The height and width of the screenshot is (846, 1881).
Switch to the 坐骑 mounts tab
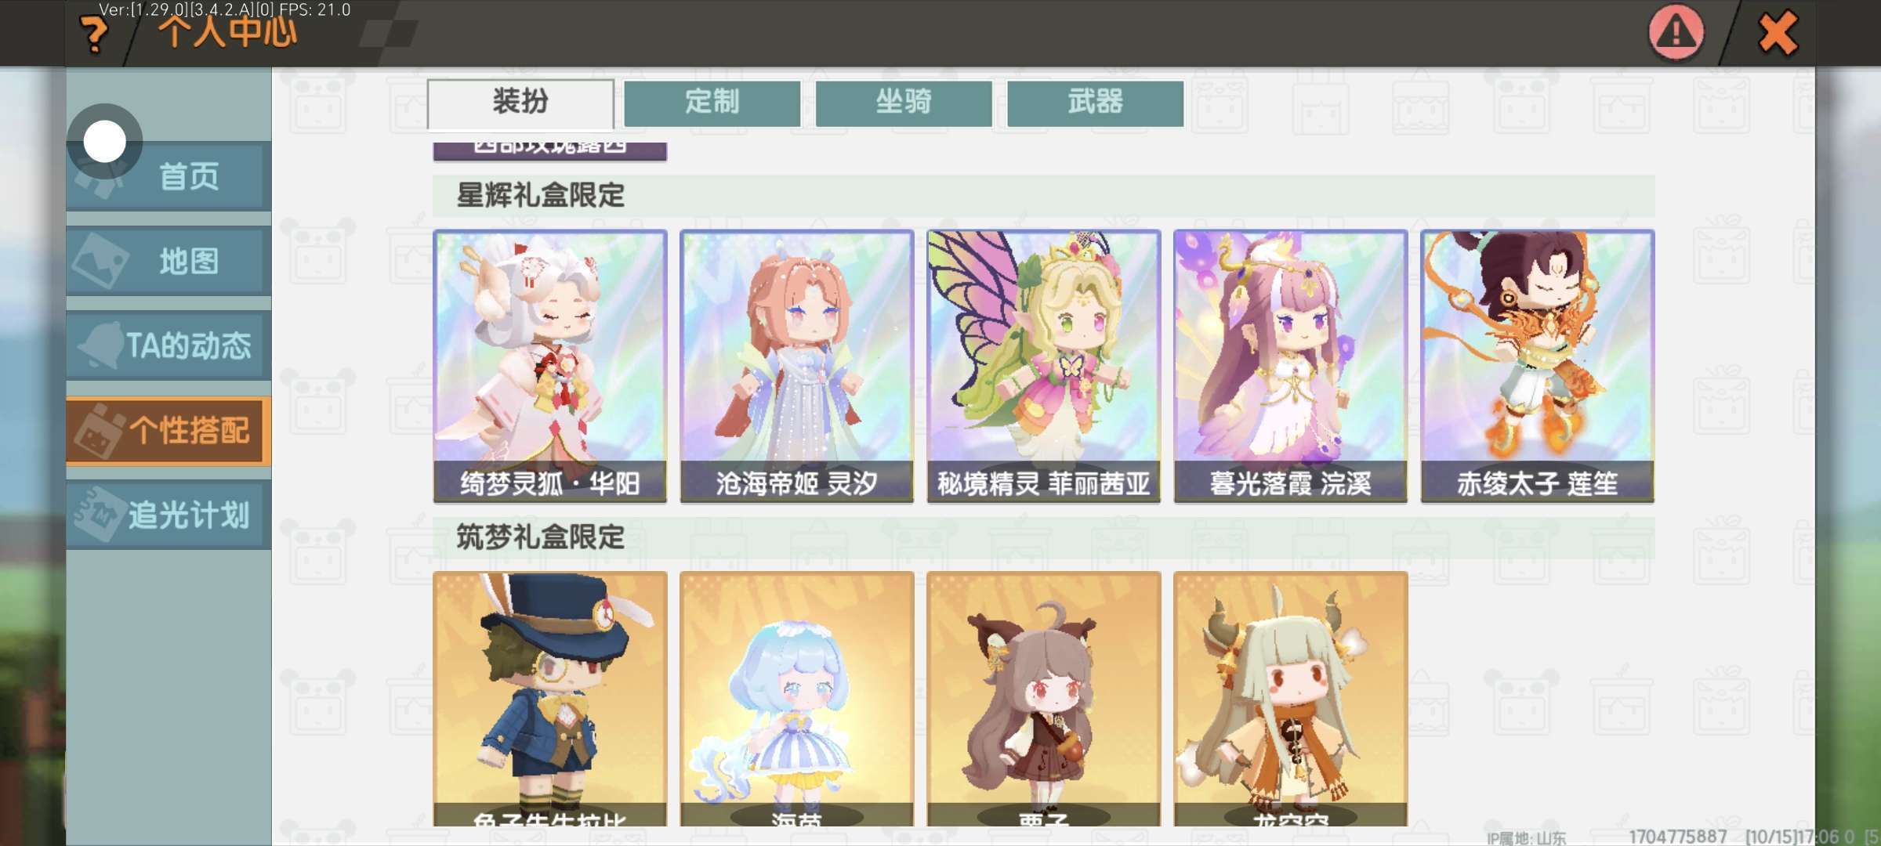pyautogui.click(x=904, y=103)
